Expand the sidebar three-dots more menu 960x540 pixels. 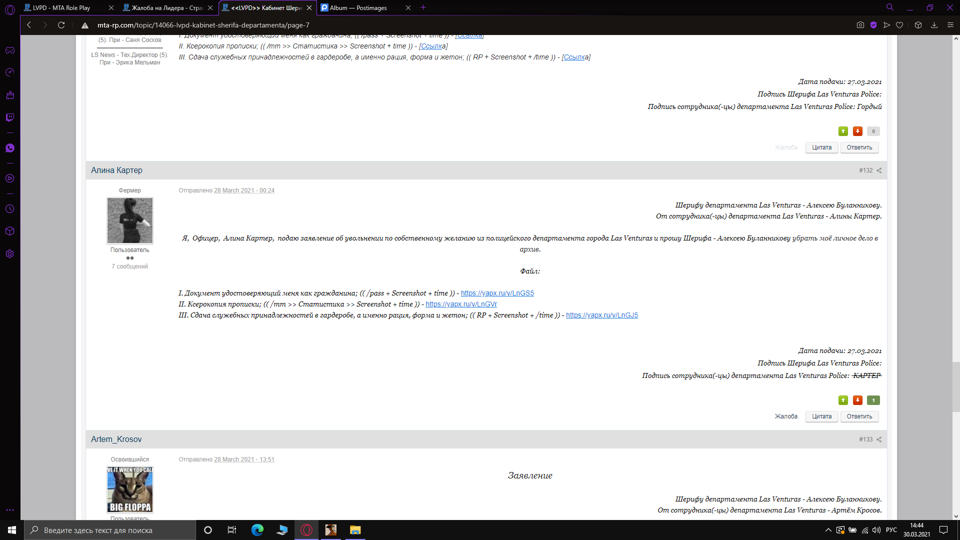tap(10, 510)
